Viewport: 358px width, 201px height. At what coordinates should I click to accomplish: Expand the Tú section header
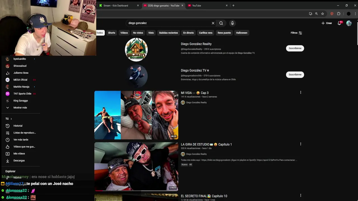[x=9, y=119]
